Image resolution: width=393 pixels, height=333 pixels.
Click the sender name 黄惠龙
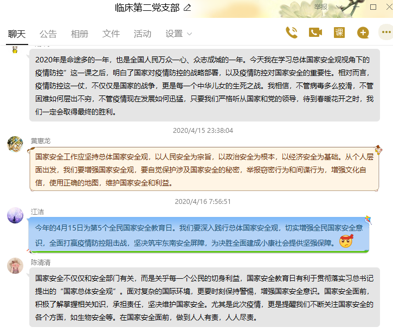[41, 140]
